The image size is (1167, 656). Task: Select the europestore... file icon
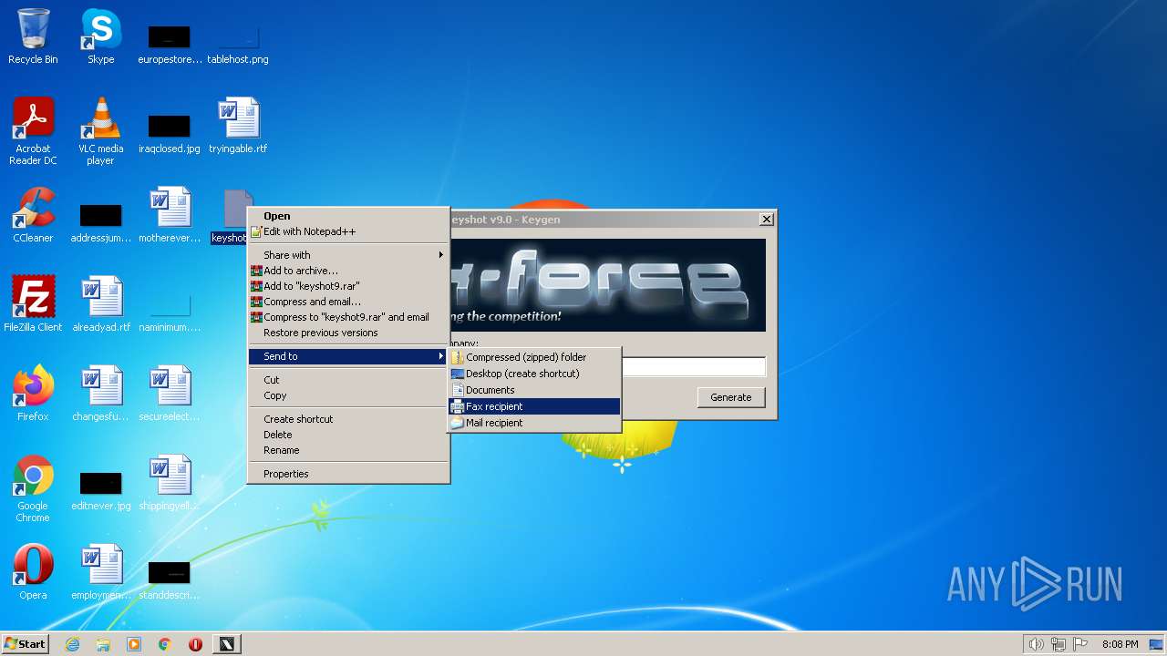(x=170, y=42)
